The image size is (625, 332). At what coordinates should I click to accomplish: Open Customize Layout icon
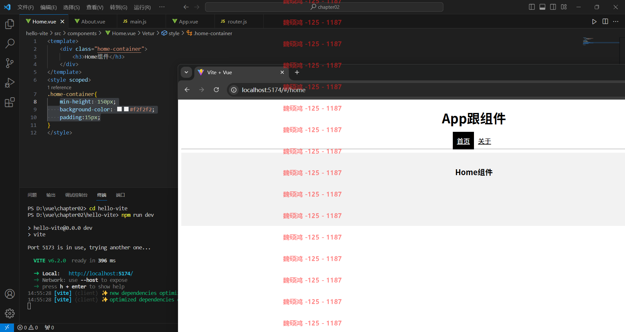[x=564, y=7]
